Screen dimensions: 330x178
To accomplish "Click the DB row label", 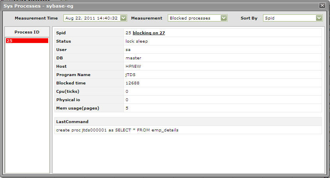I will click(x=59, y=58).
